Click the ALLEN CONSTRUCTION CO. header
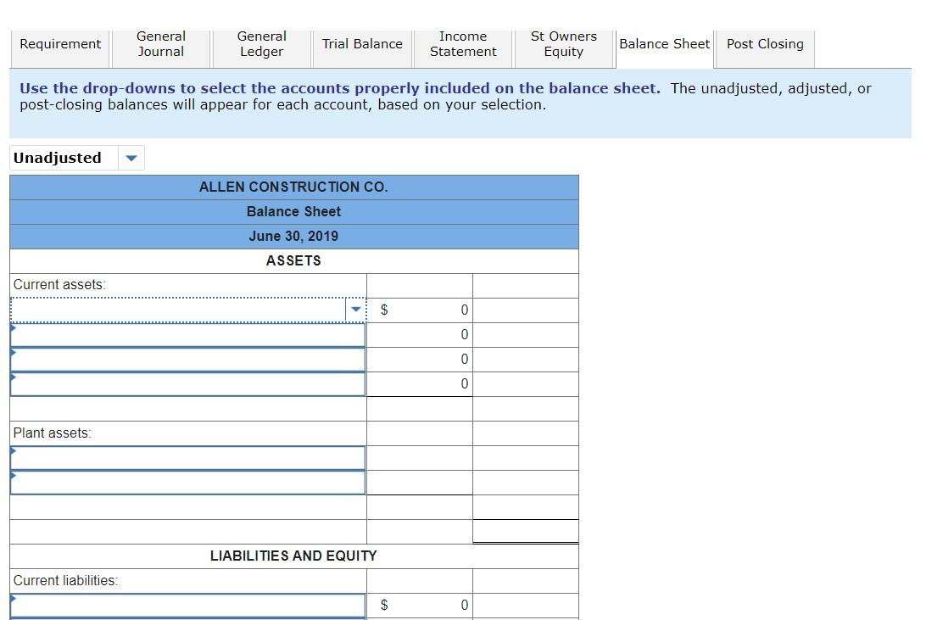Image resolution: width=943 pixels, height=620 pixels. pyautogui.click(x=293, y=187)
